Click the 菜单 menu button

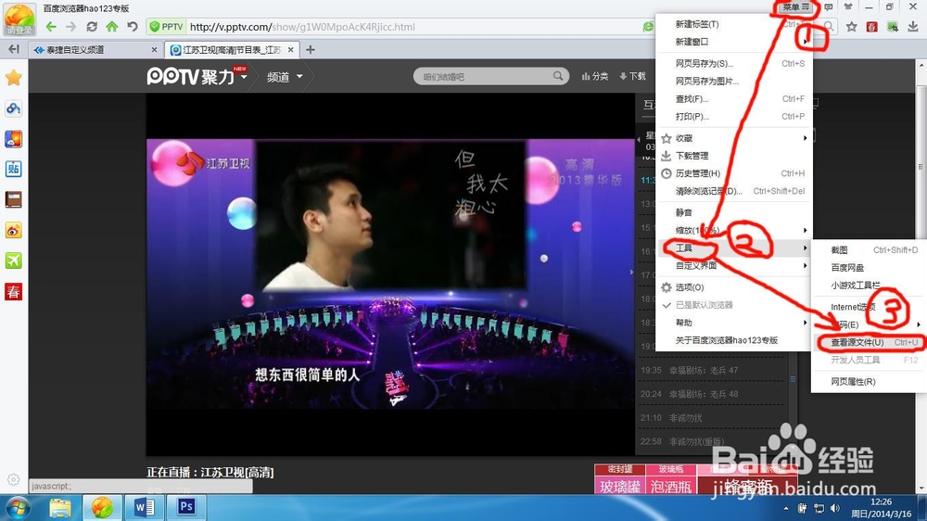click(795, 7)
